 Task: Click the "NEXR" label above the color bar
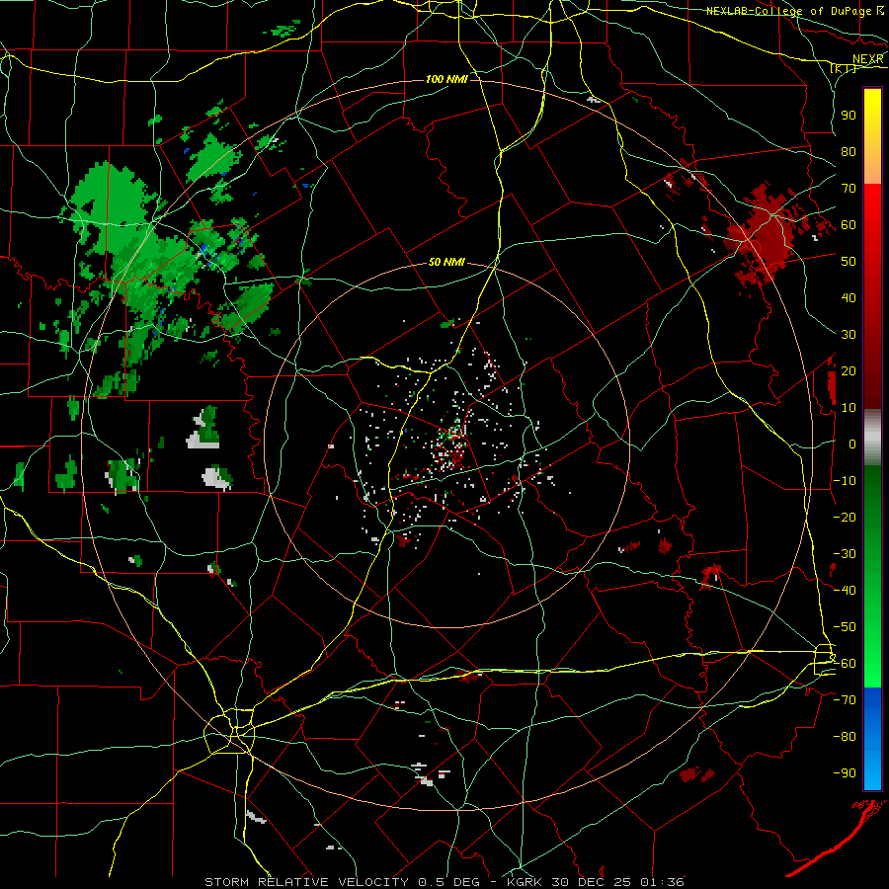click(x=868, y=59)
